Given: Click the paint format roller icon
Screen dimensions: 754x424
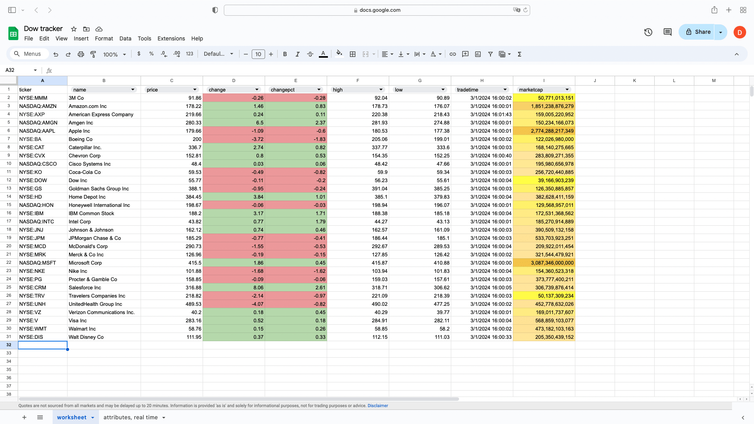Looking at the screenshot, I should click(93, 54).
